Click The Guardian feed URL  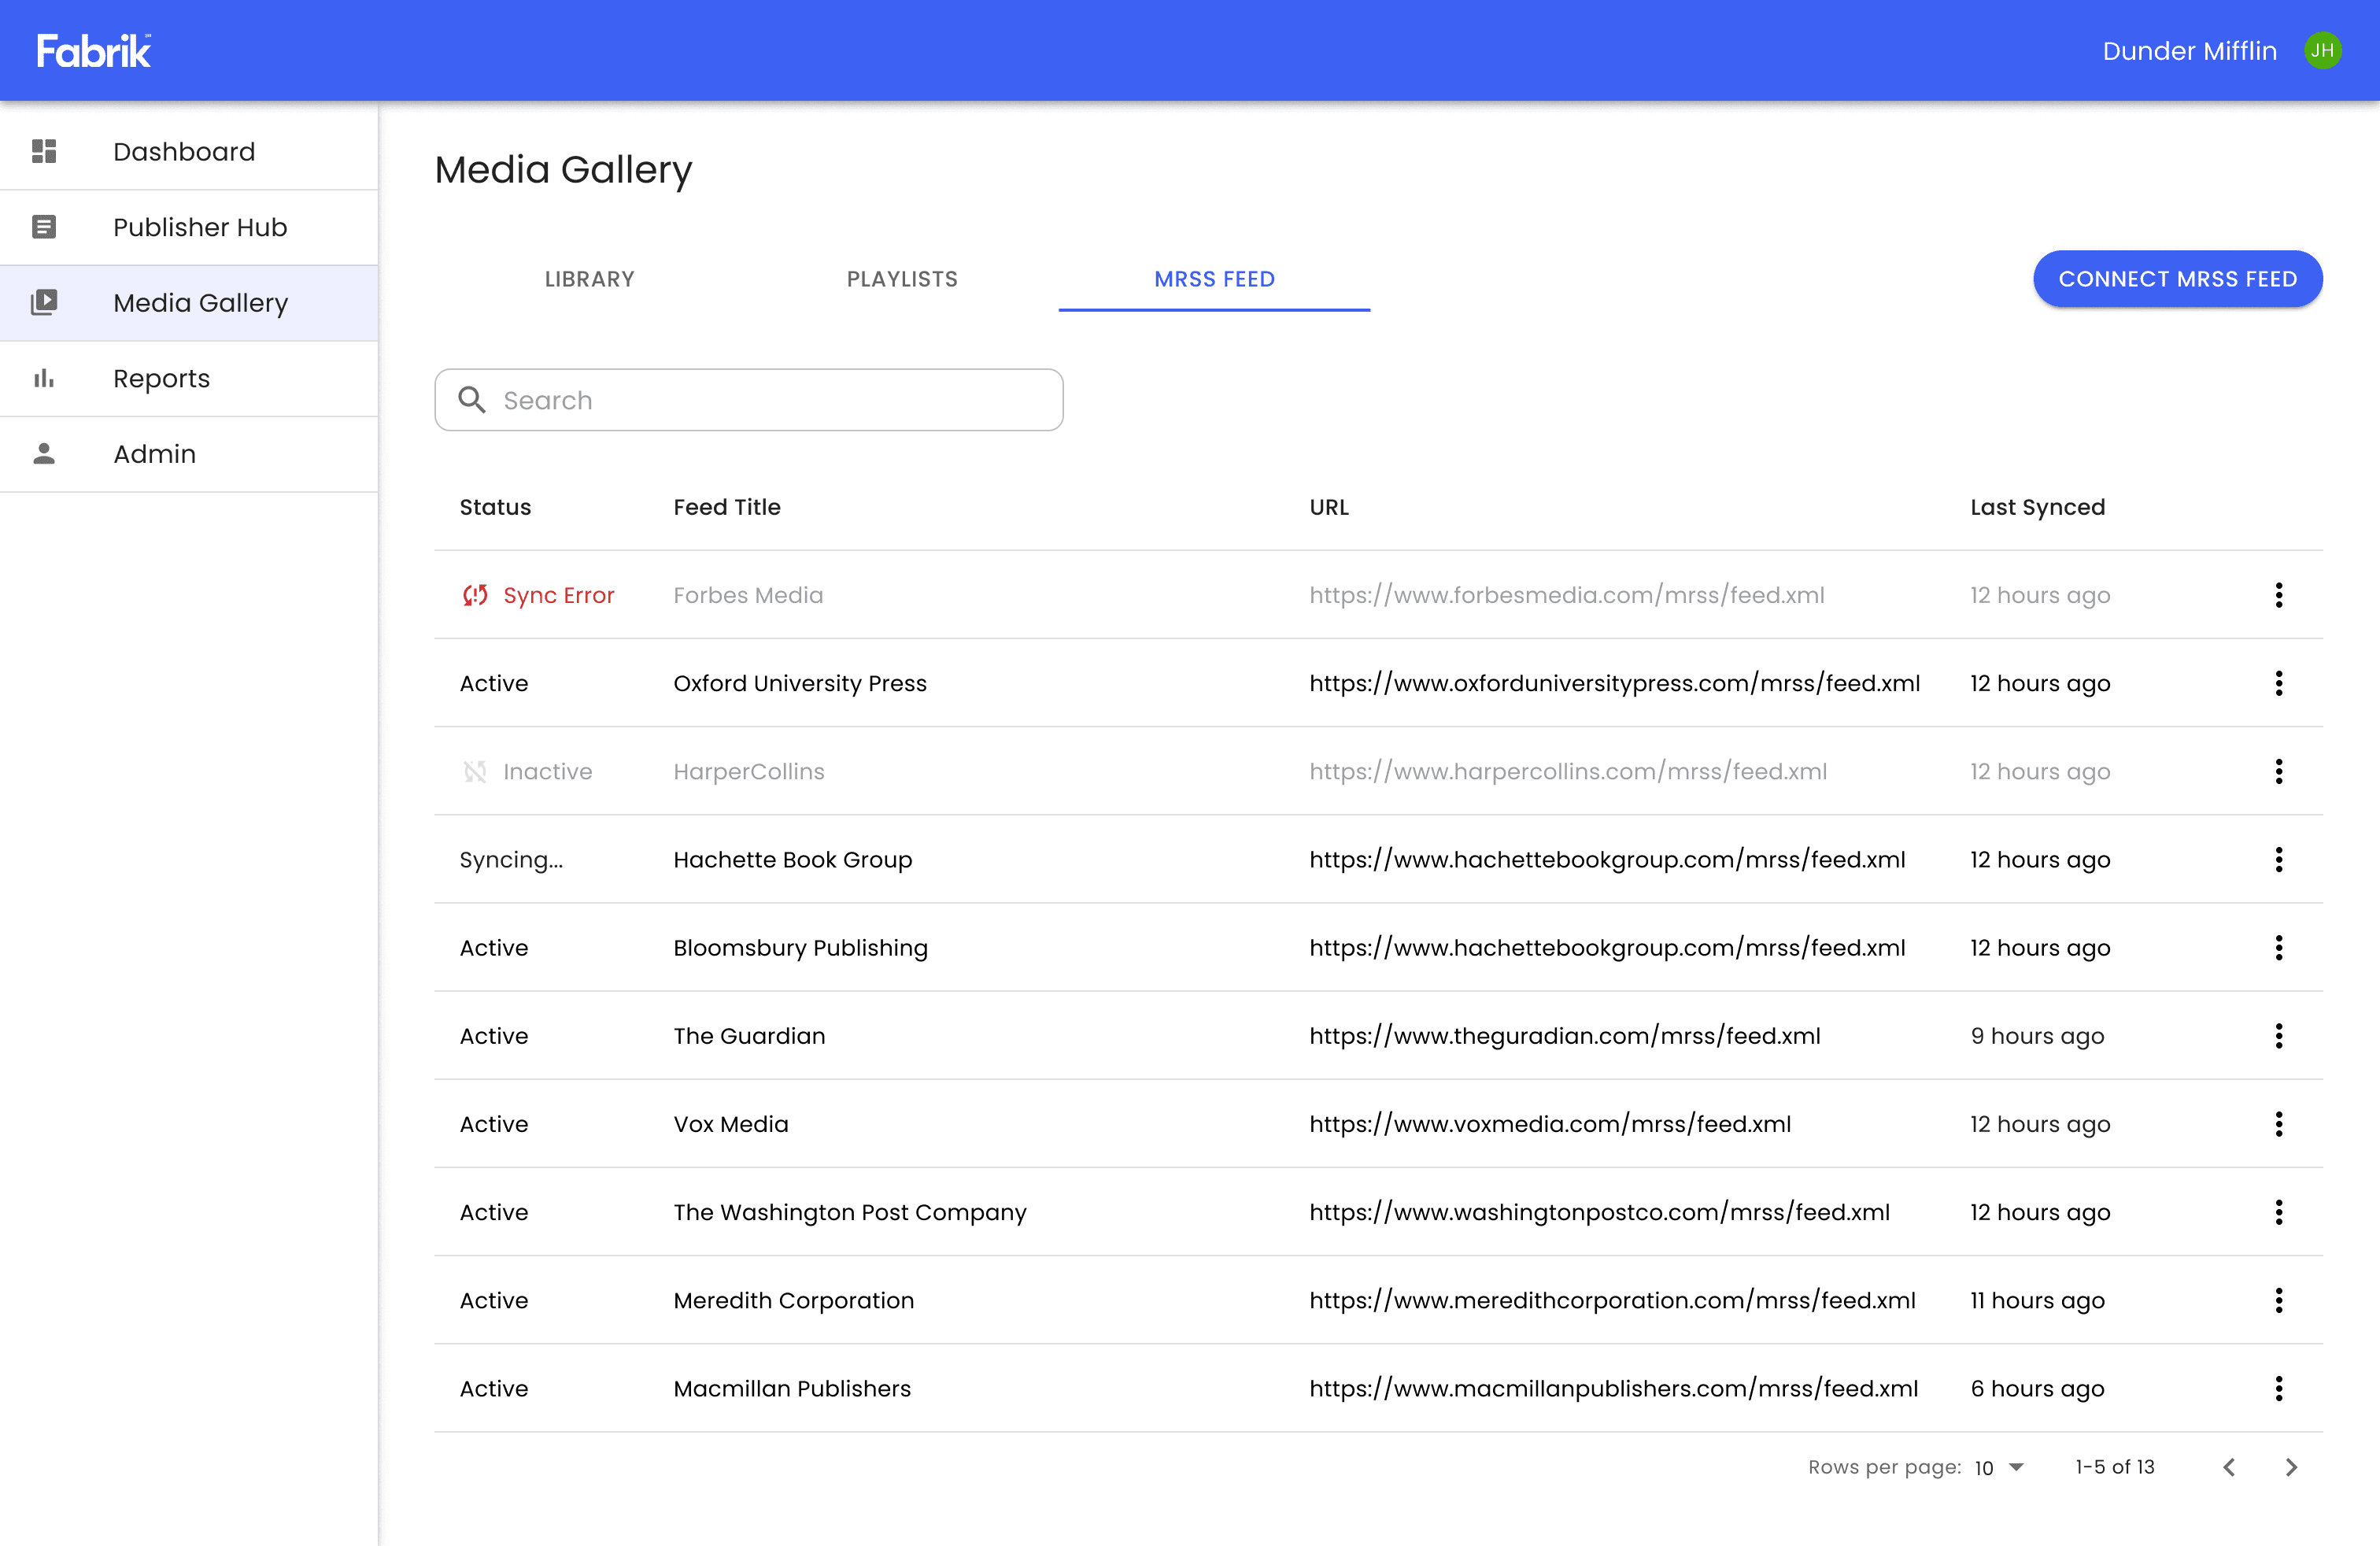click(x=1565, y=1035)
